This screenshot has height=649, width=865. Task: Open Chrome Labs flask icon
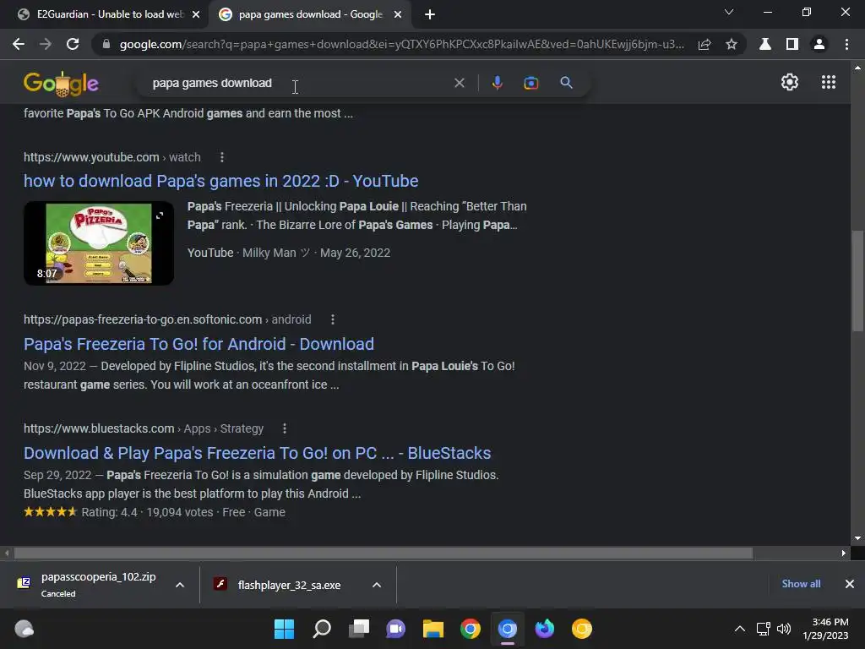click(x=765, y=44)
